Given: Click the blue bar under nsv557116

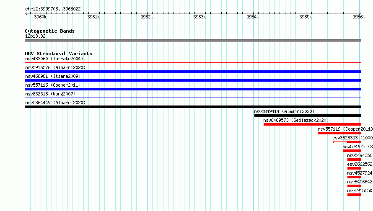Looking at the screenshot, I should (193, 89).
